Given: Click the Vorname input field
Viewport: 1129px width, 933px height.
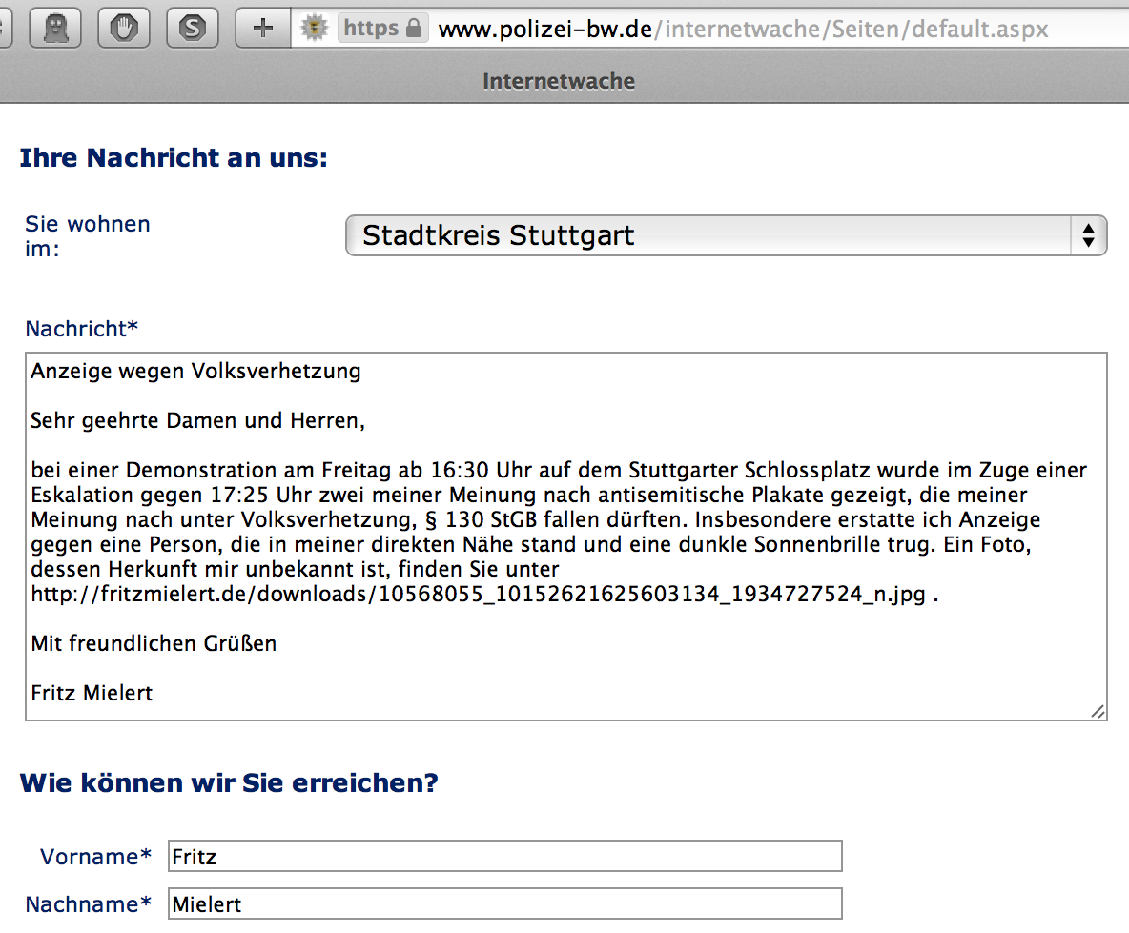Looking at the screenshot, I should click(504, 856).
